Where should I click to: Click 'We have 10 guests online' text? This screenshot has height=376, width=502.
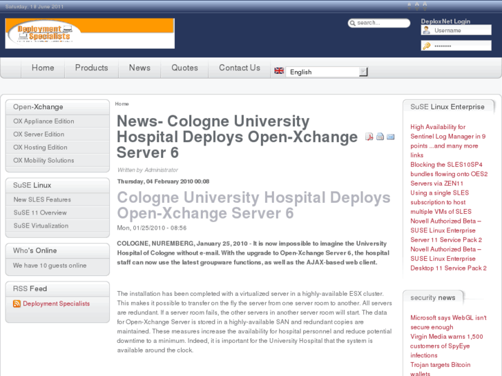(50, 266)
